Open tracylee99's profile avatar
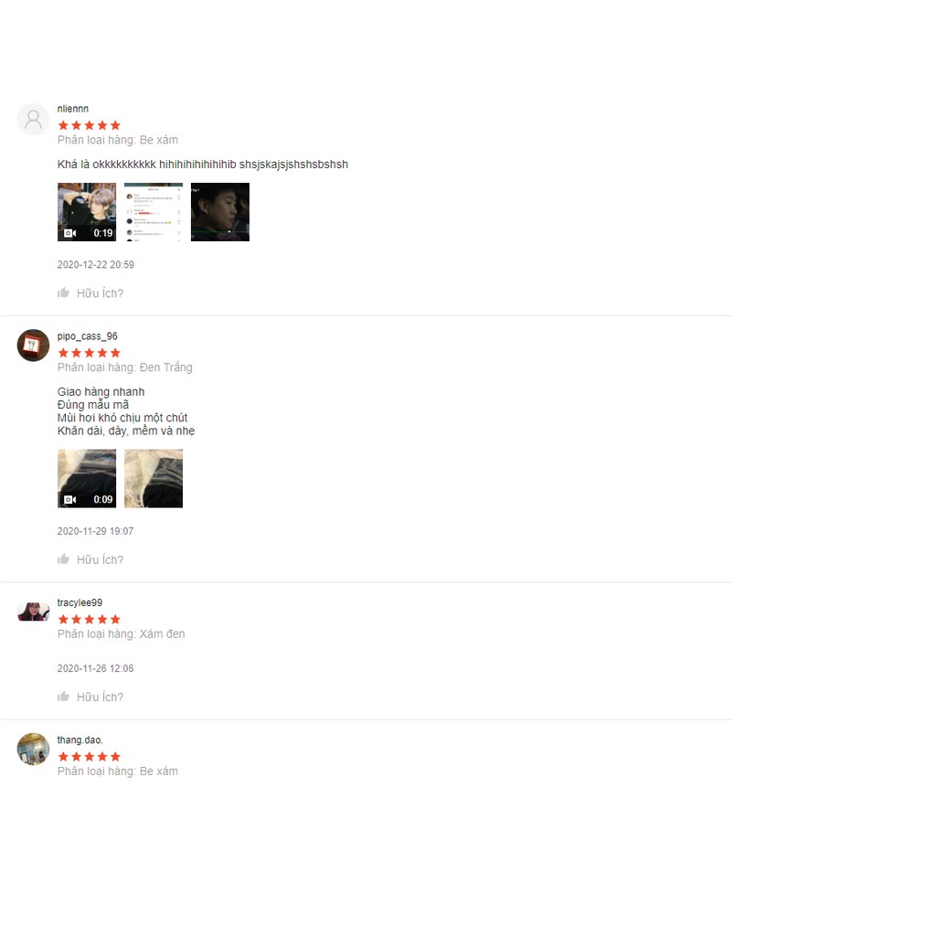 [x=34, y=612]
